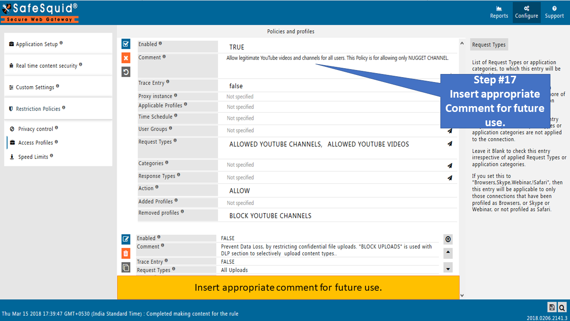The image size is (570, 321).
Task: Move the entry to top with circled arrow
Action: [448, 239]
